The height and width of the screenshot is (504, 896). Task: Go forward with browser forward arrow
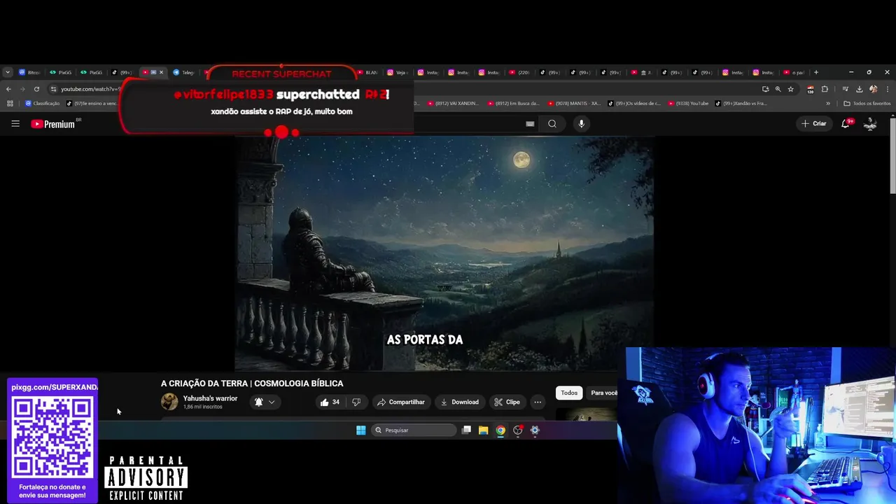pyautogui.click(x=22, y=89)
